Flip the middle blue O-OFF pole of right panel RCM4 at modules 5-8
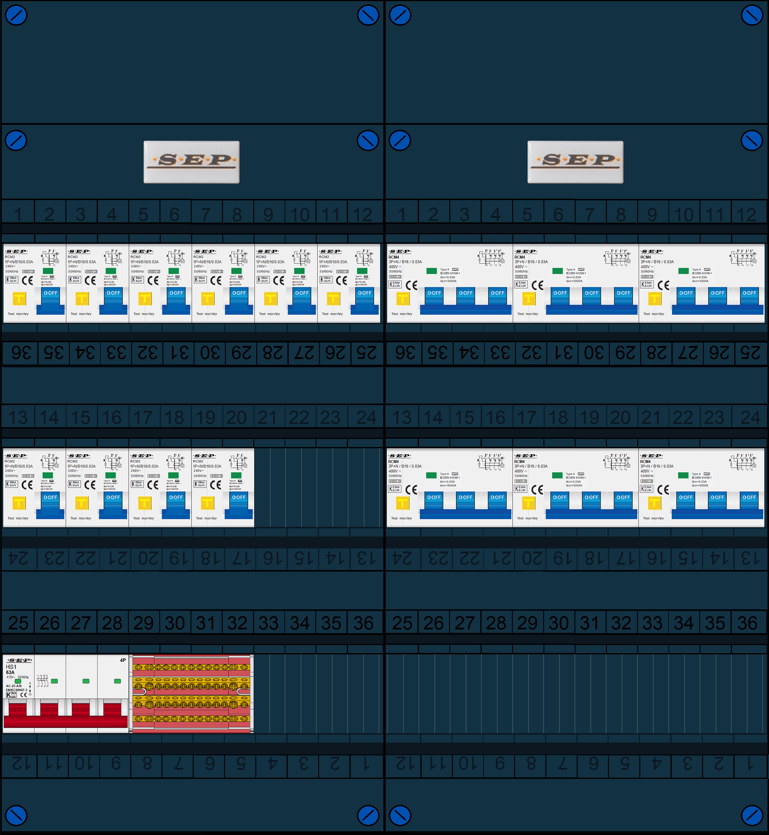Viewport: 769px width, 835px height. tap(592, 296)
